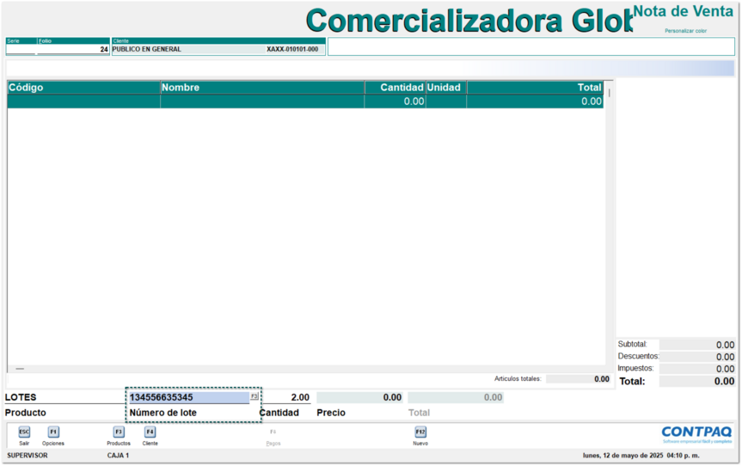The height and width of the screenshot is (466, 742).
Task: Click the Nombre column header
Action: (262, 88)
